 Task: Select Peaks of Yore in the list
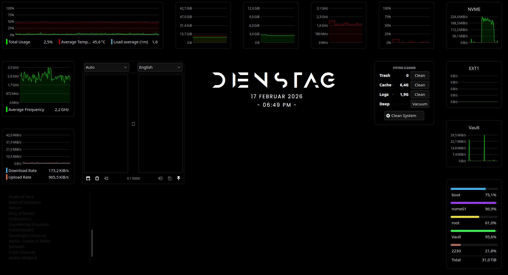point(21,197)
